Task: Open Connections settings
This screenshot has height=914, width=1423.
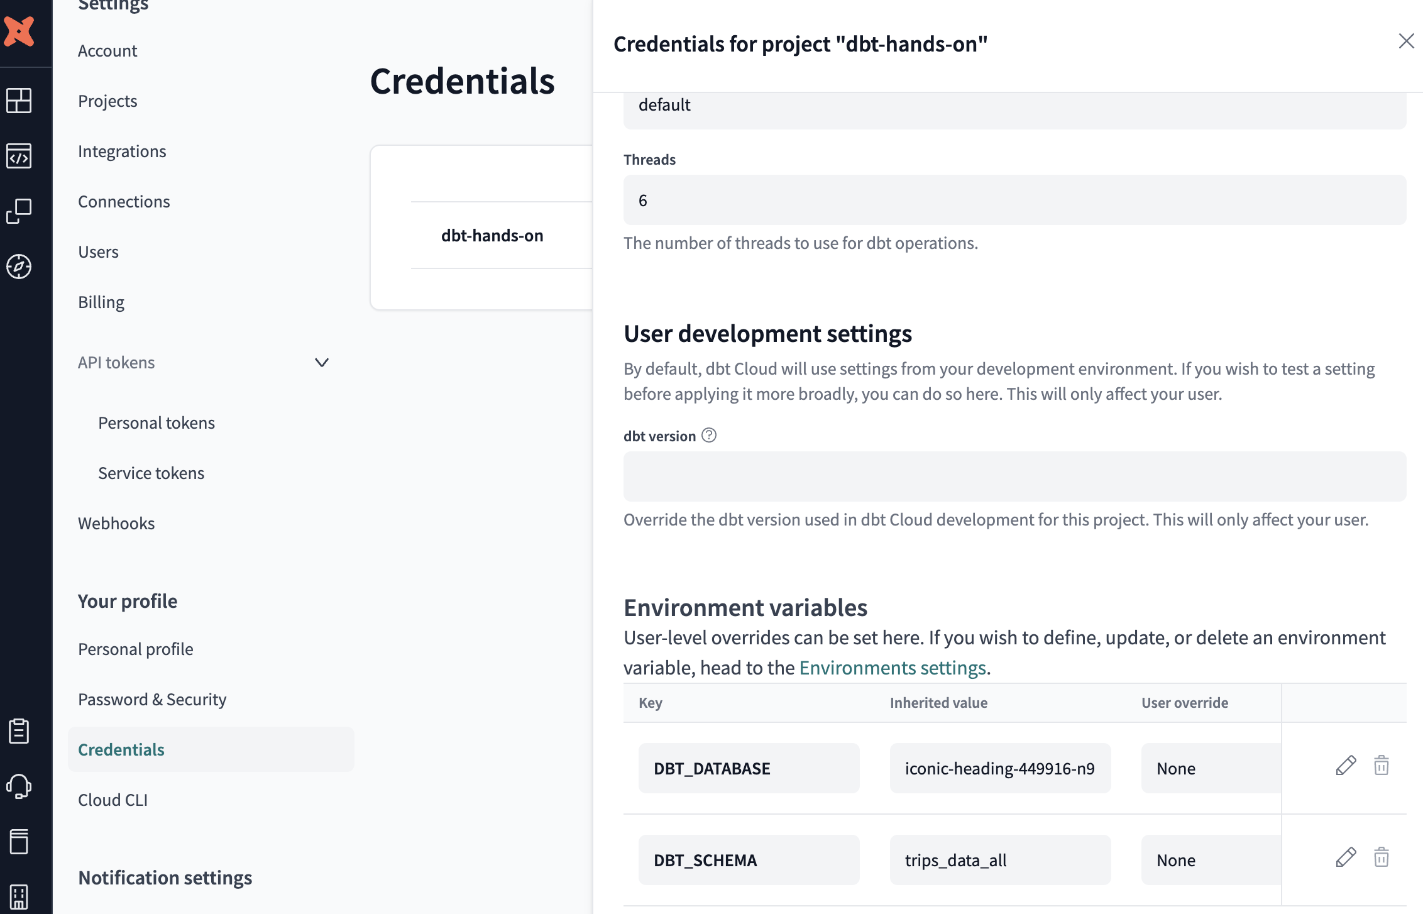Action: 124,202
